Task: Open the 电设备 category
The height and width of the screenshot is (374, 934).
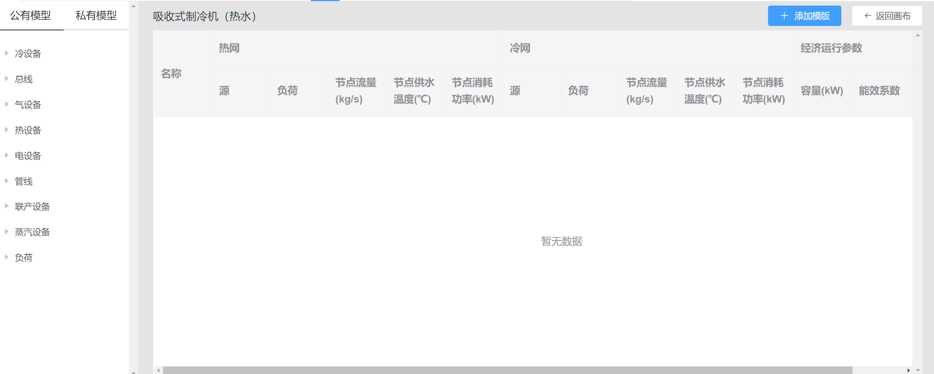Action: tap(28, 156)
